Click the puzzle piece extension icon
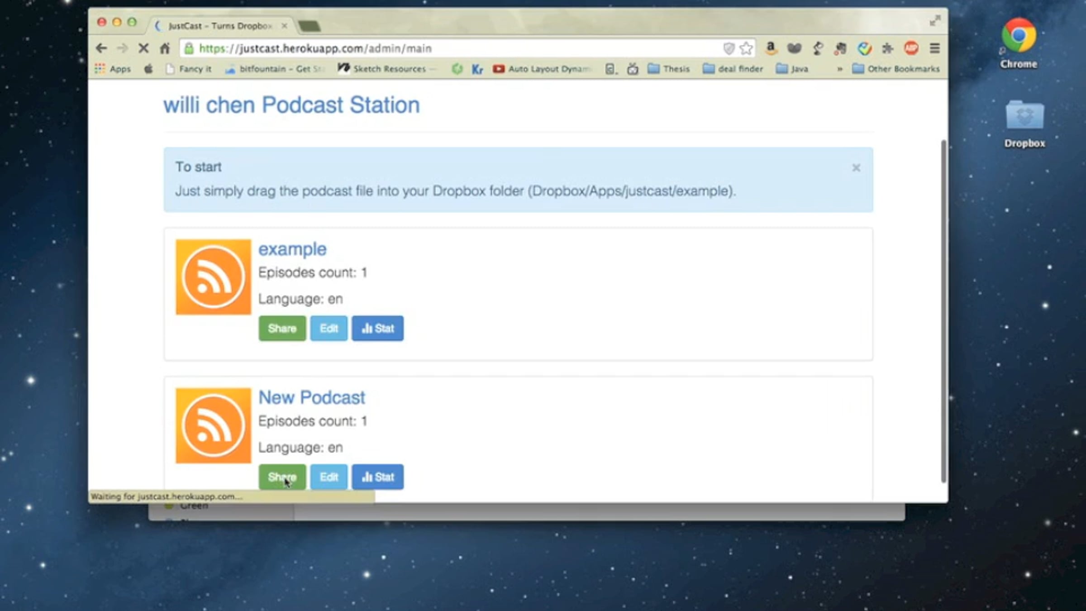Screen dimensions: 1086x611 pyautogui.click(x=887, y=48)
